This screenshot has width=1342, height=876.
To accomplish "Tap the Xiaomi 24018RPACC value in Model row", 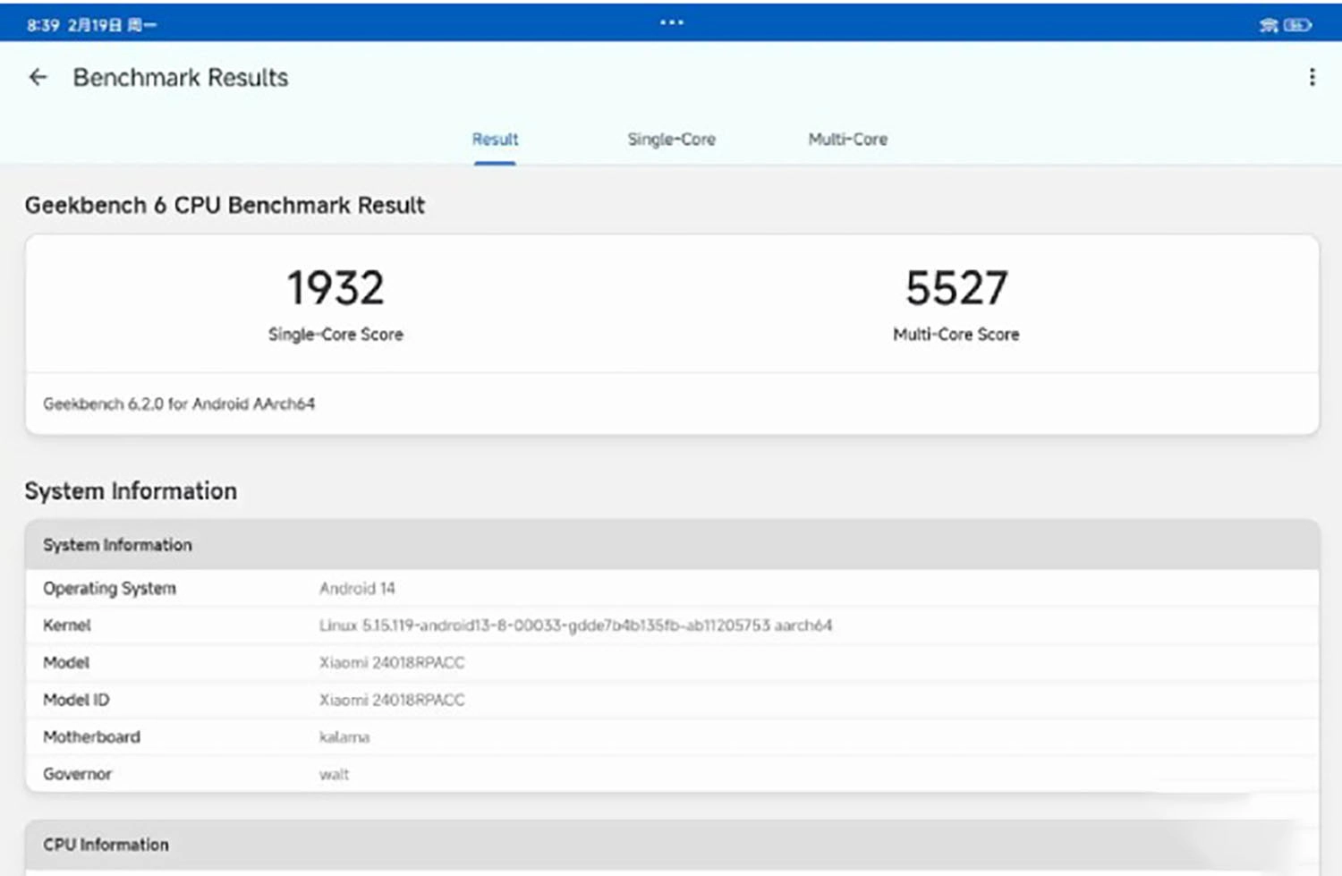I will pyautogui.click(x=392, y=663).
